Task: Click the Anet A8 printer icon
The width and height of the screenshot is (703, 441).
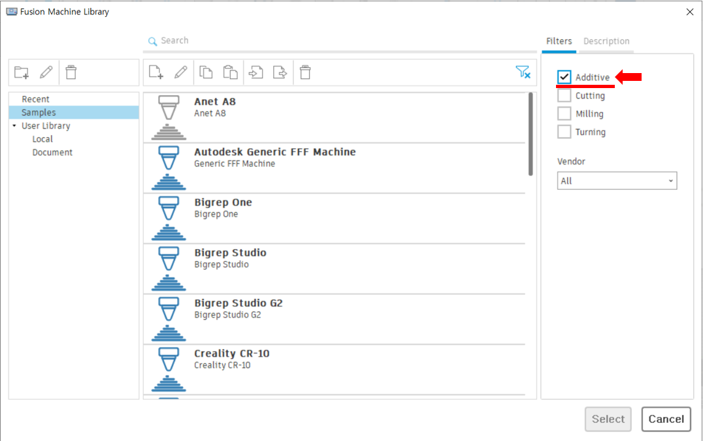Action: (169, 117)
